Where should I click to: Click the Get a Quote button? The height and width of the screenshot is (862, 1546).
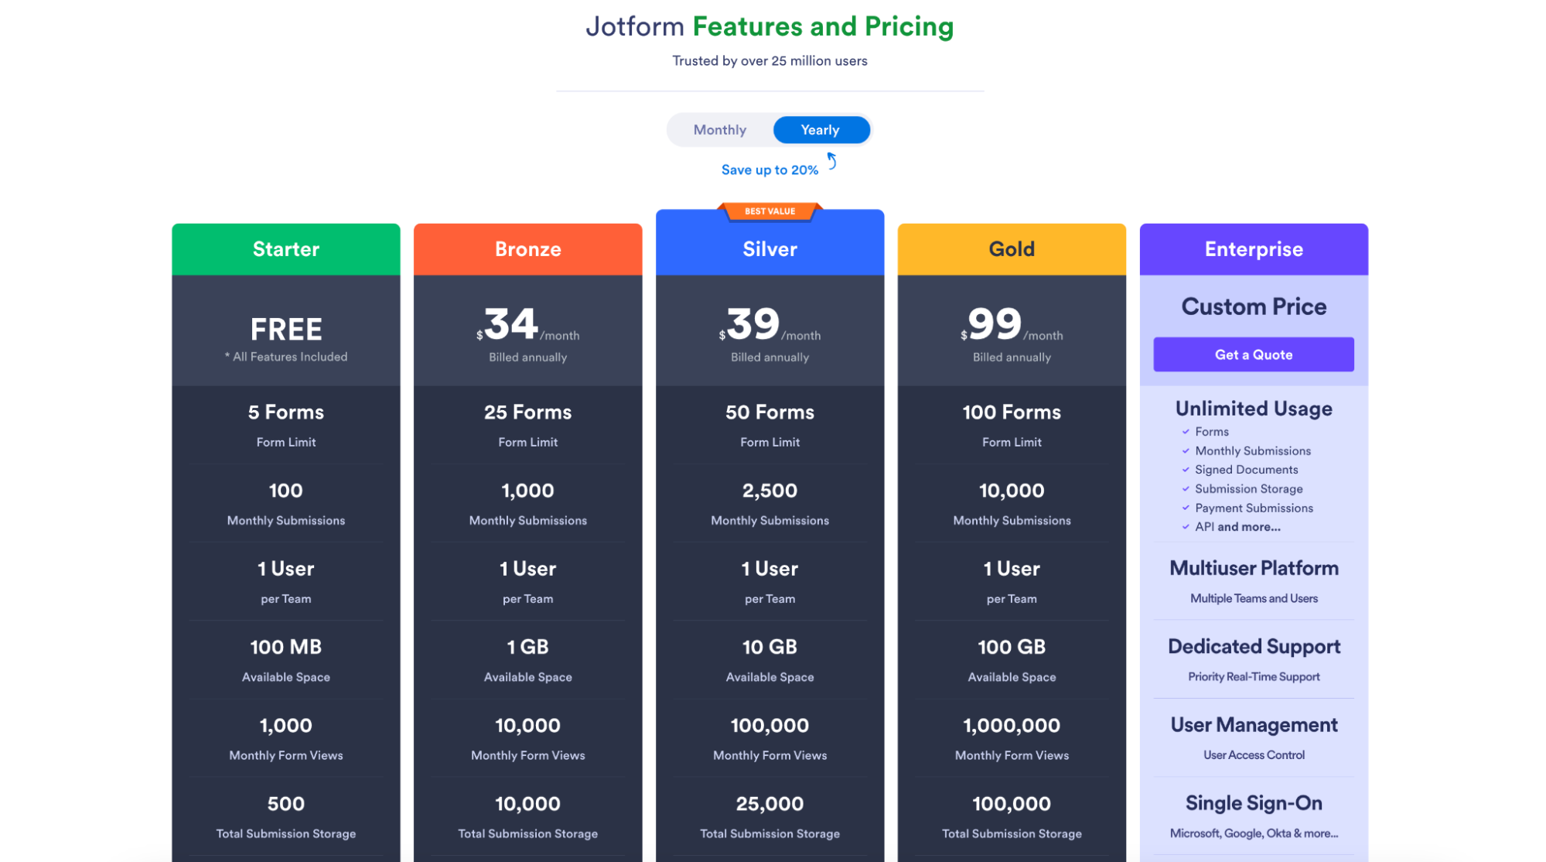coord(1253,354)
